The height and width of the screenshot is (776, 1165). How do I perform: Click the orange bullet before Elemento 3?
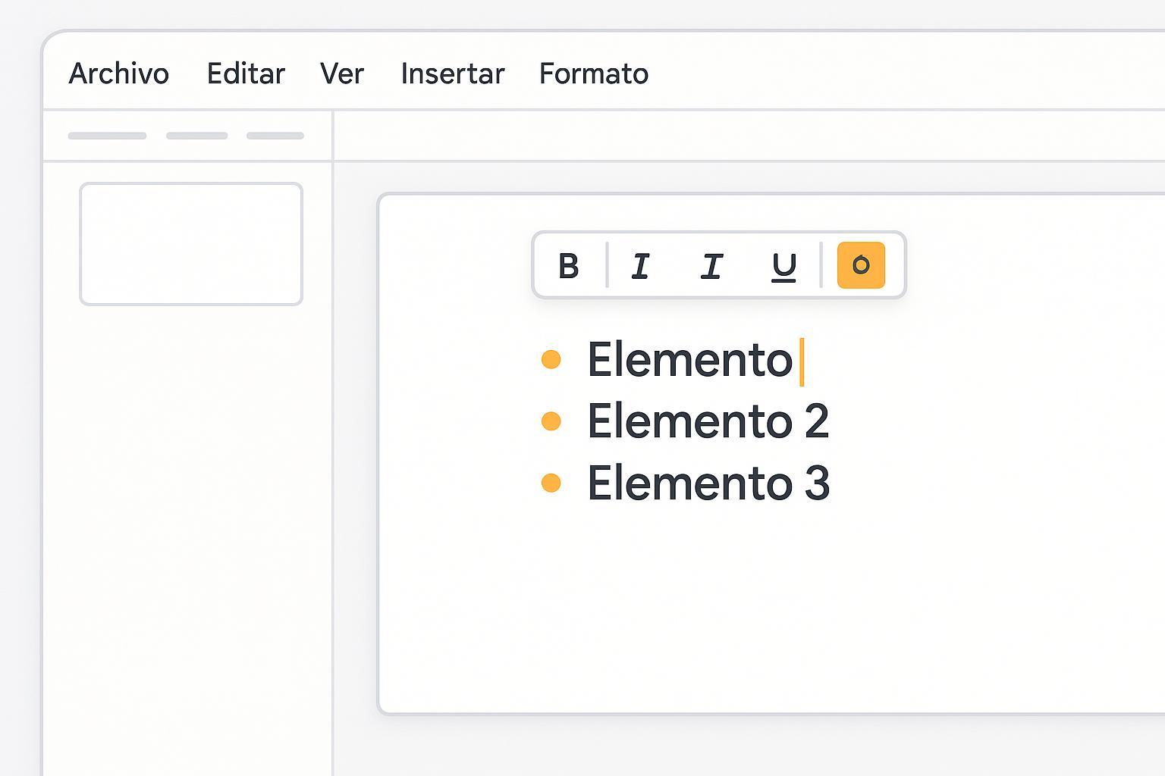point(551,483)
